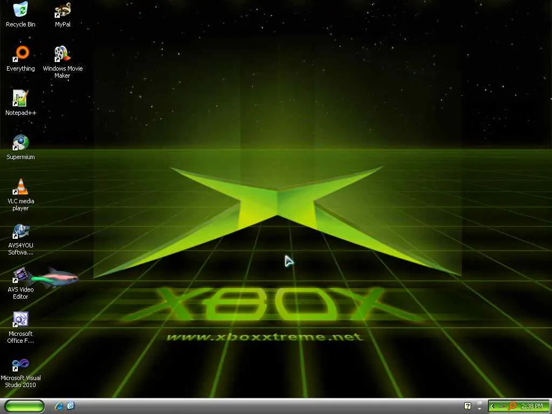Click the Everything magnifier tray icon
The height and width of the screenshot is (414, 552).
pyautogui.click(x=512, y=406)
